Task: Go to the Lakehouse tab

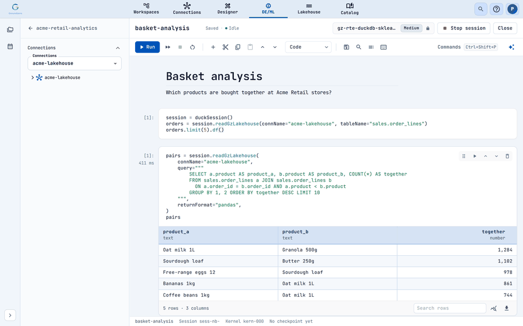Action: click(x=309, y=9)
